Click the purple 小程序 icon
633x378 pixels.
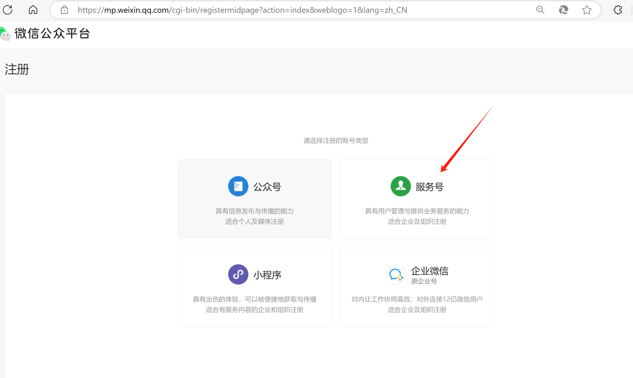[x=238, y=274]
